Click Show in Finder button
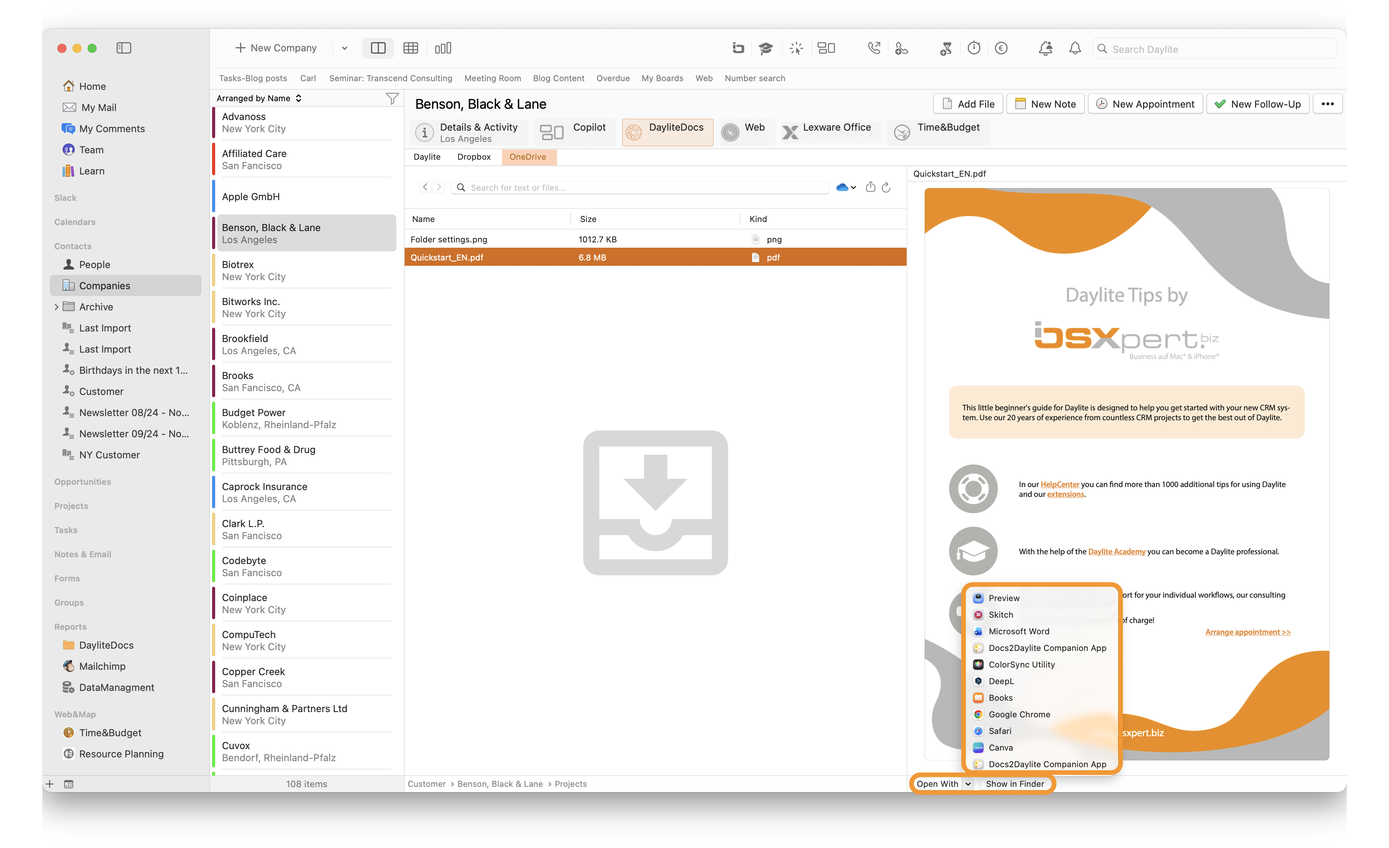The width and height of the screenshot is (1389, 848). click(1015, 784)
